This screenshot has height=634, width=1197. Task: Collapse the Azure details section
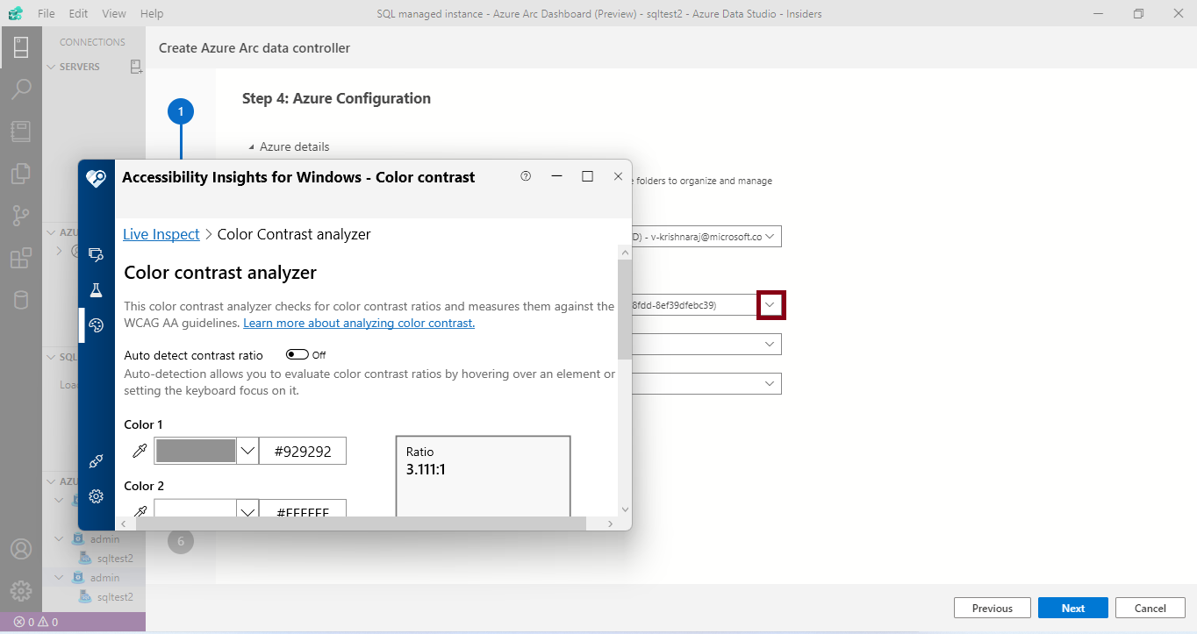point(250,146)
